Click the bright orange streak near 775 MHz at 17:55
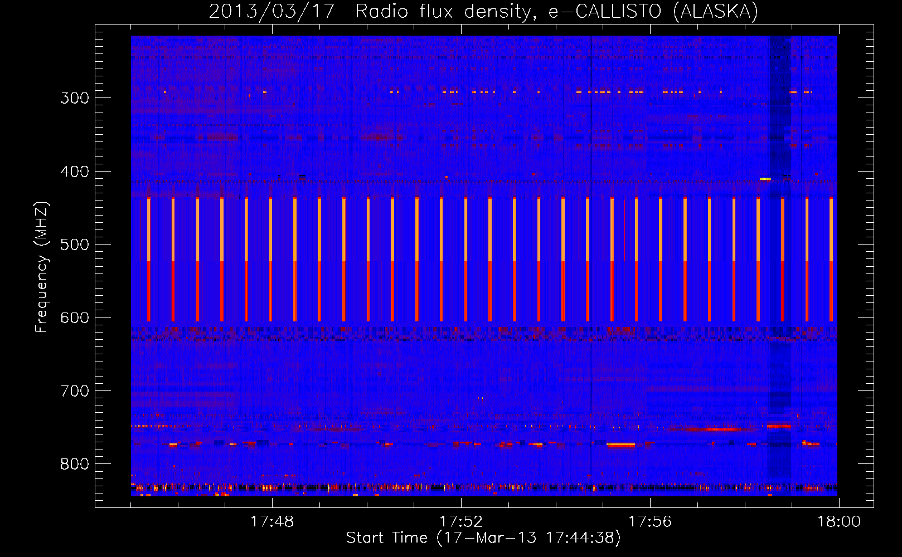Screen dimensions: 902x557 tap(620, 445)
